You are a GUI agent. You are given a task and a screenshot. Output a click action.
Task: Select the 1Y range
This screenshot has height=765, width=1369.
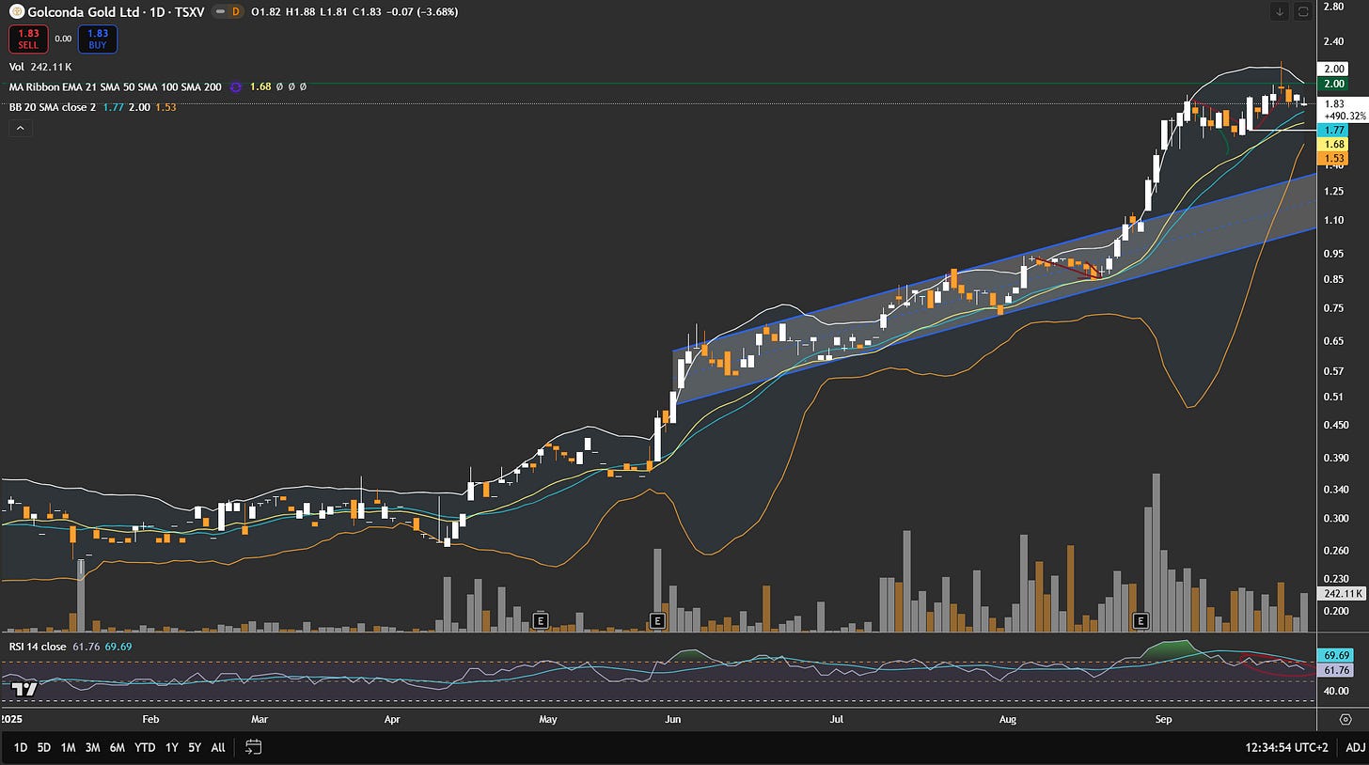pyautogui.click(x=171, y=748)
